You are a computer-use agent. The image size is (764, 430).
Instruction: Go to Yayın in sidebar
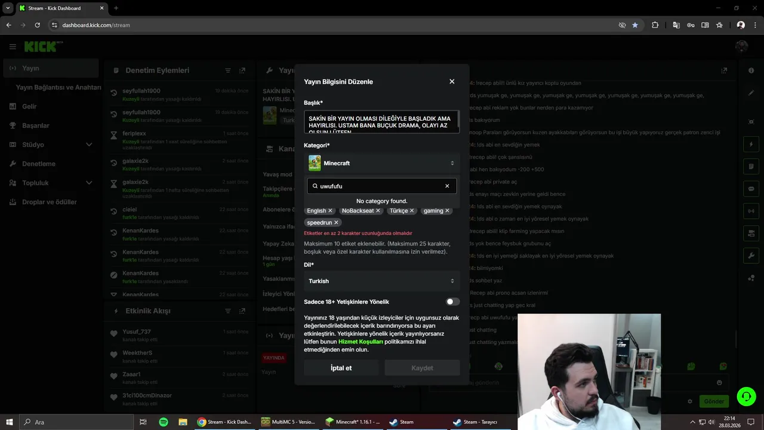51,68
